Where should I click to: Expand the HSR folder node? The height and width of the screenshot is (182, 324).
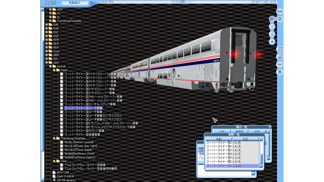50,9
